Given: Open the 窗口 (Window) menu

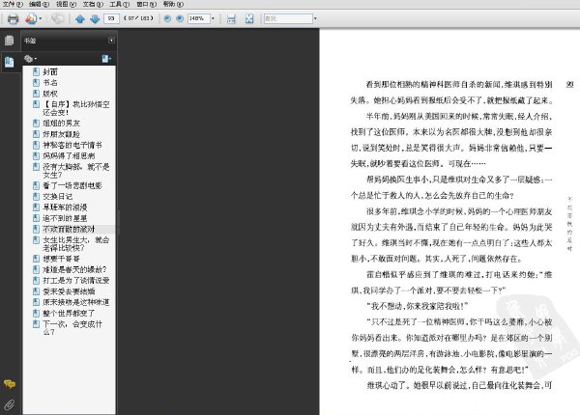Looking at the screenshot, I should pyautogui.click(x=147, y=4).
